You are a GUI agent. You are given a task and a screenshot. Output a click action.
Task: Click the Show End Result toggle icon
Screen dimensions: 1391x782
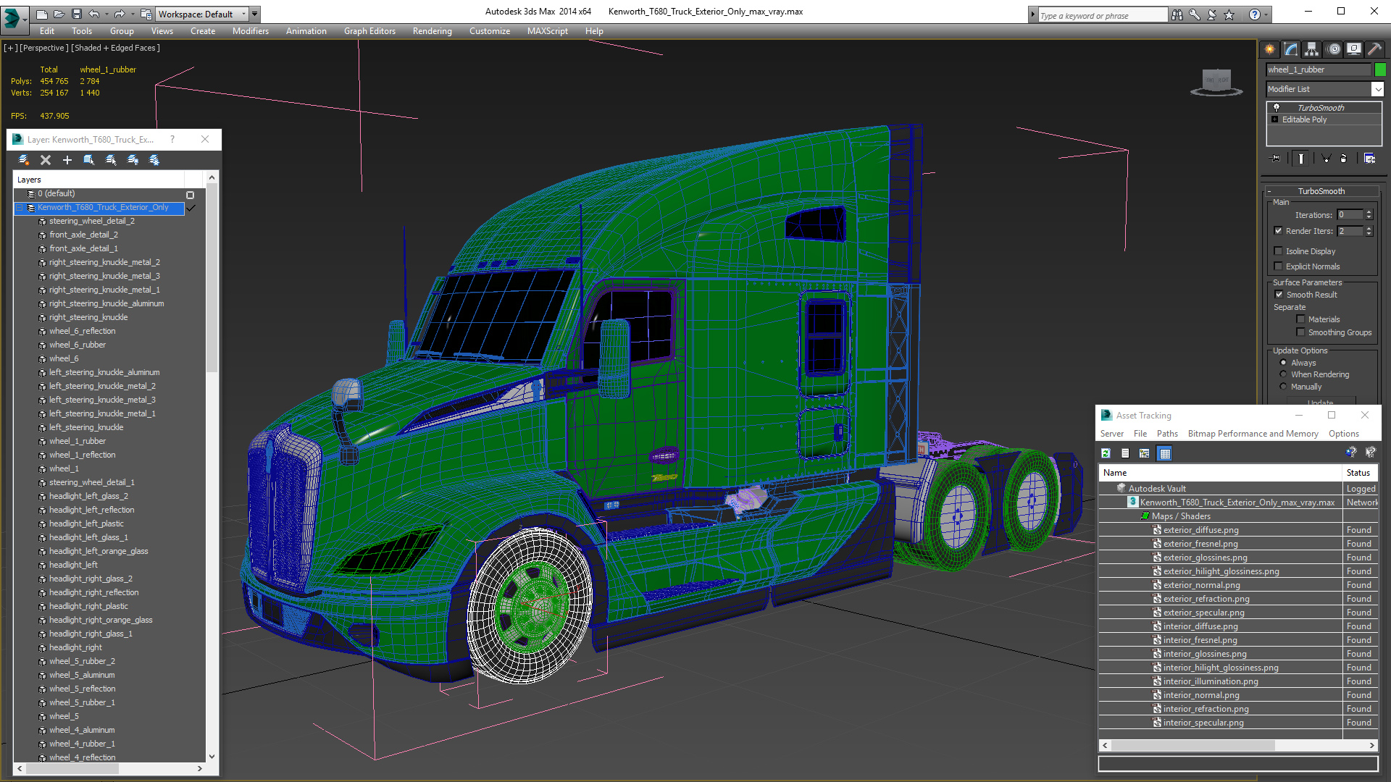tap(1301, 159)
